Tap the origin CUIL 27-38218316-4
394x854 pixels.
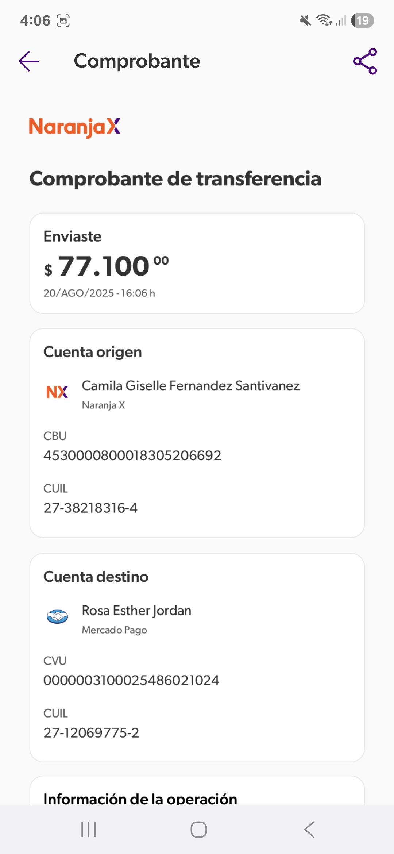(90, 508)
